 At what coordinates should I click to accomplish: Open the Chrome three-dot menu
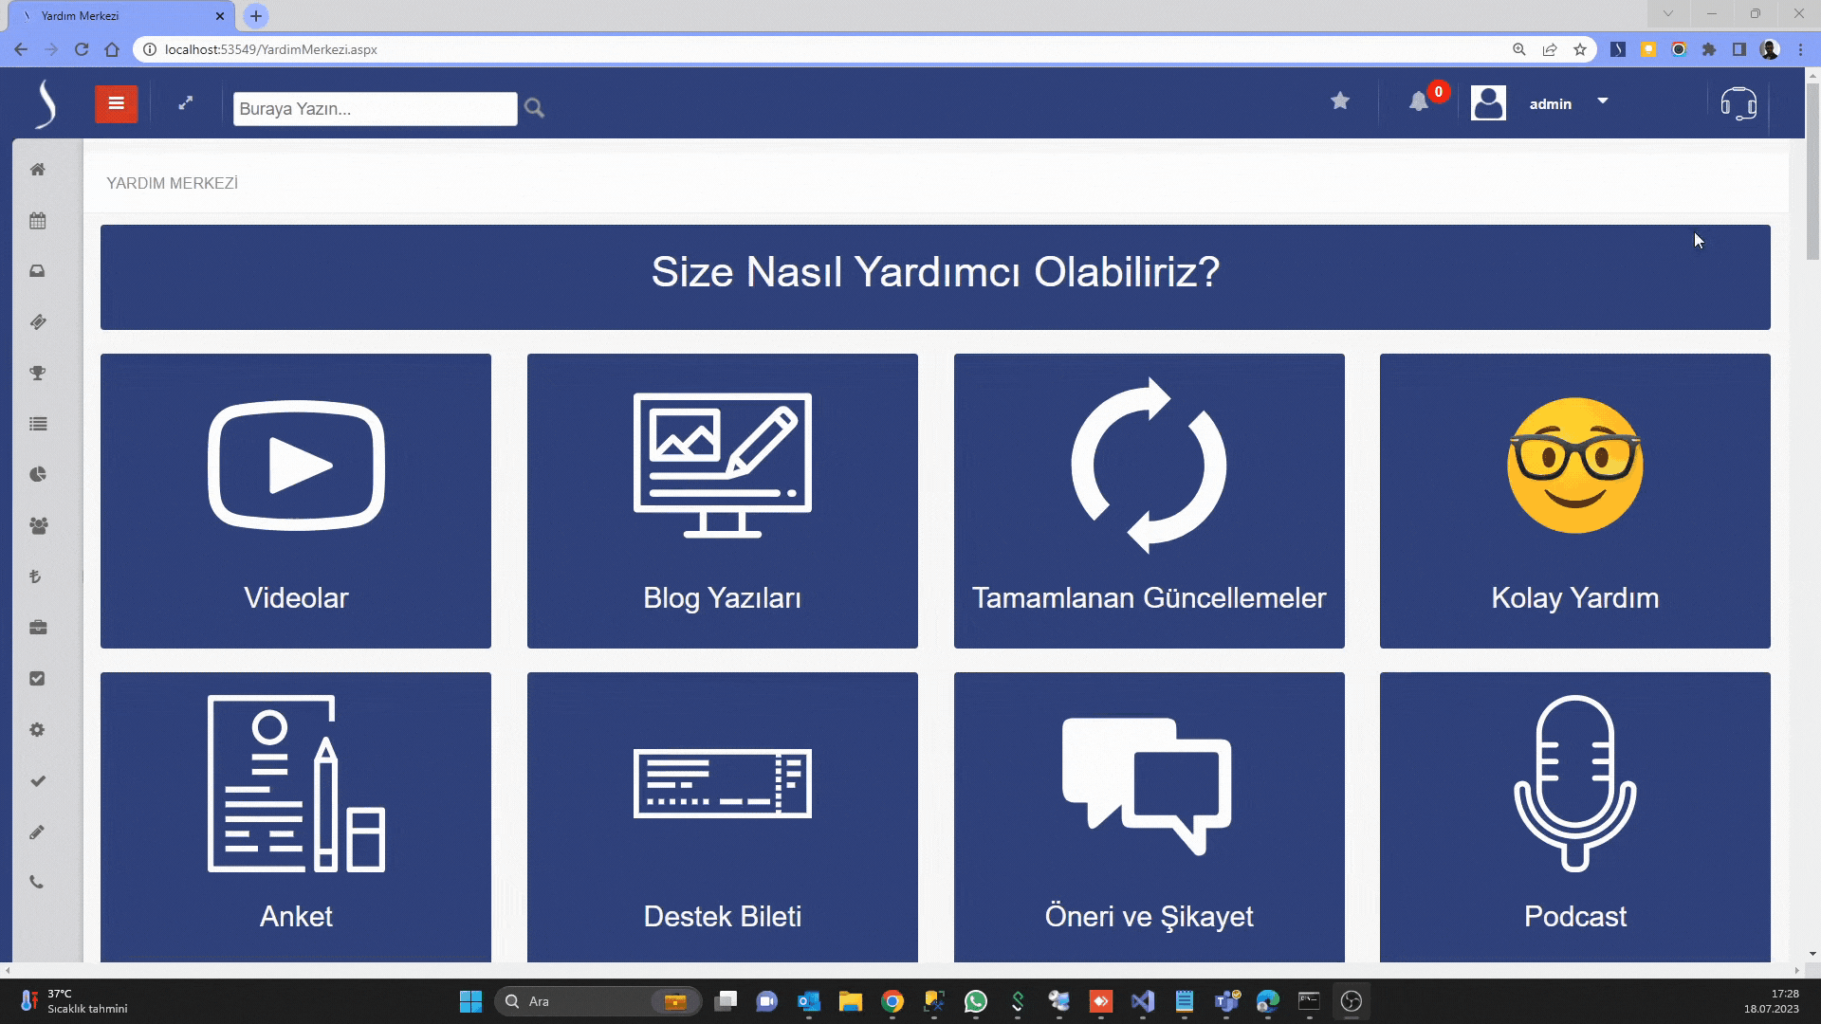tap(1800, 49)
